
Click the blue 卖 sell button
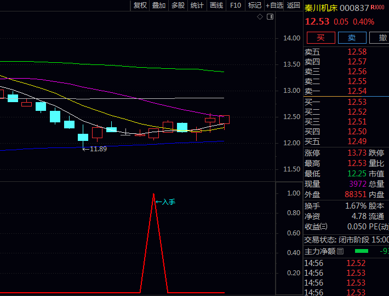352,38
